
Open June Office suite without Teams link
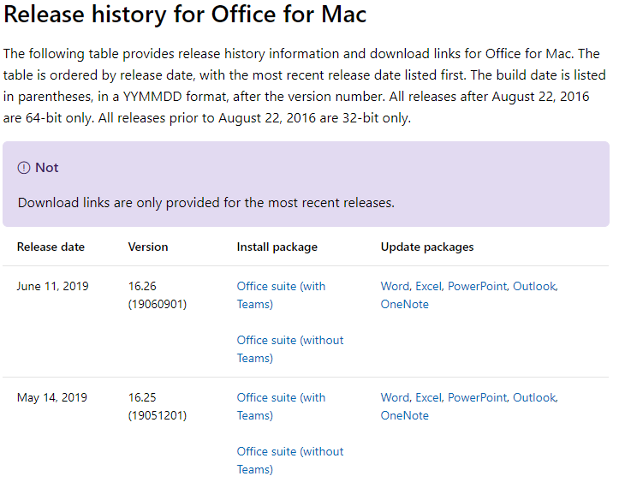point(290,349)
